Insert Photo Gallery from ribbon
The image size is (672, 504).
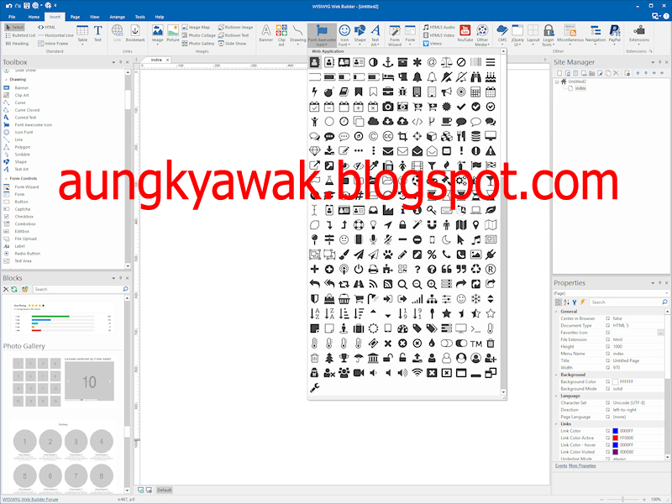coord(198,44)
